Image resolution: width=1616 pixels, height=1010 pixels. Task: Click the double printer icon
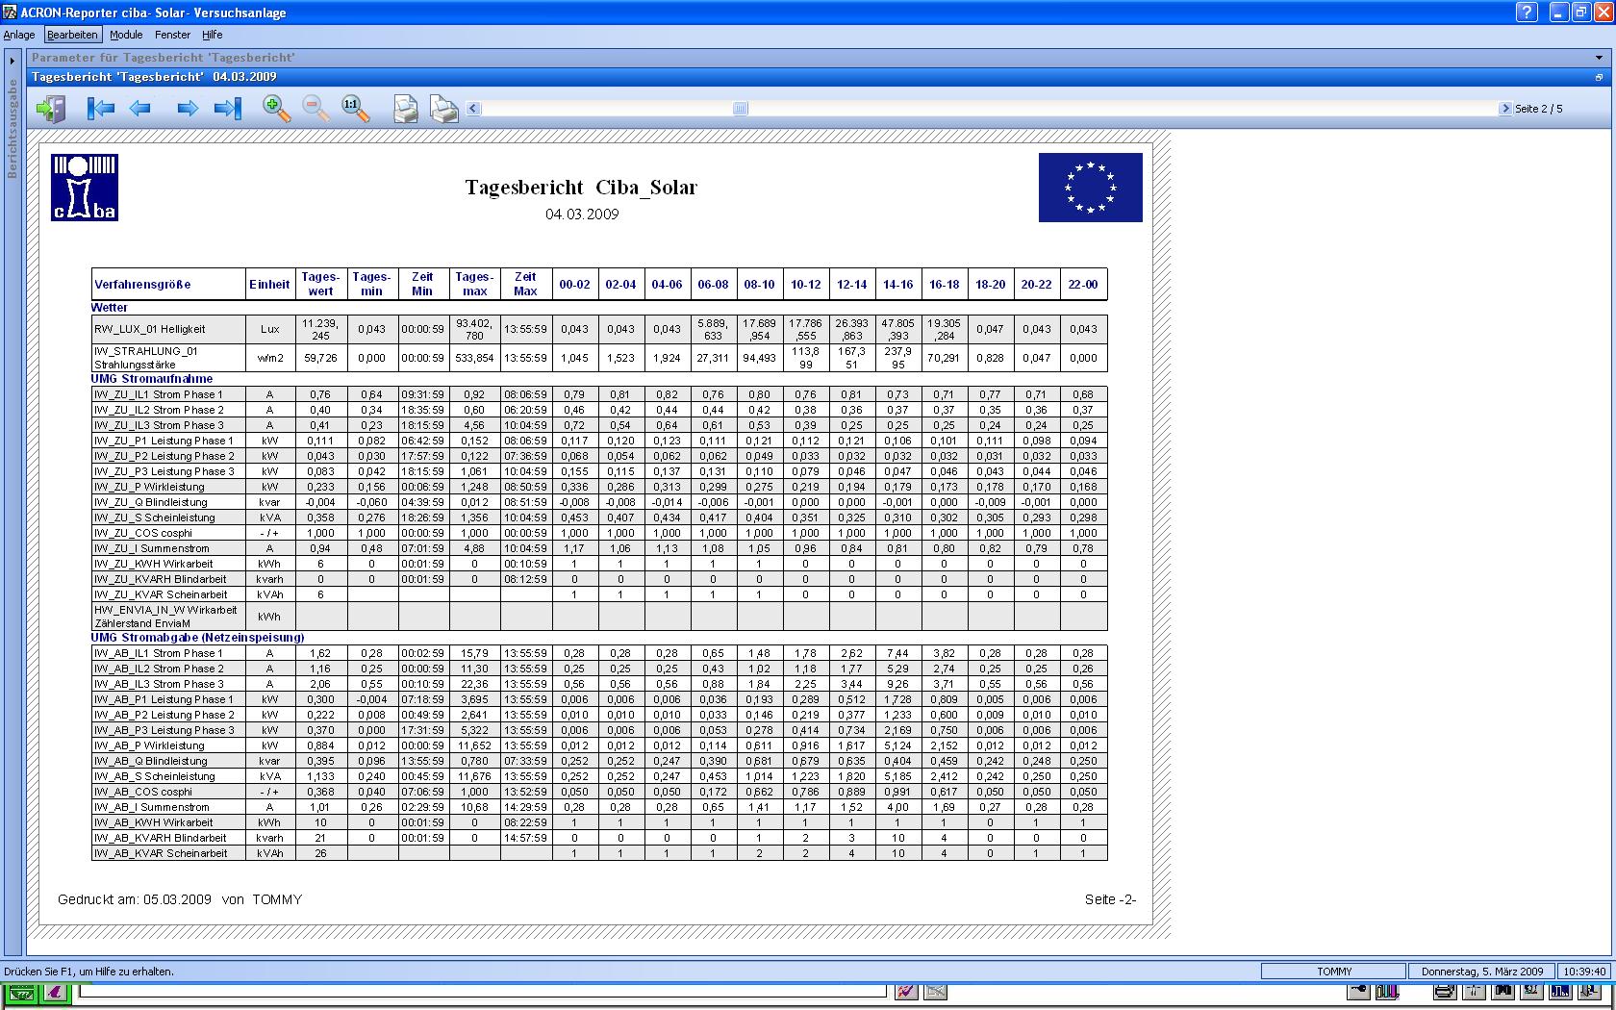pyautogui.click(x=443, y=109)
